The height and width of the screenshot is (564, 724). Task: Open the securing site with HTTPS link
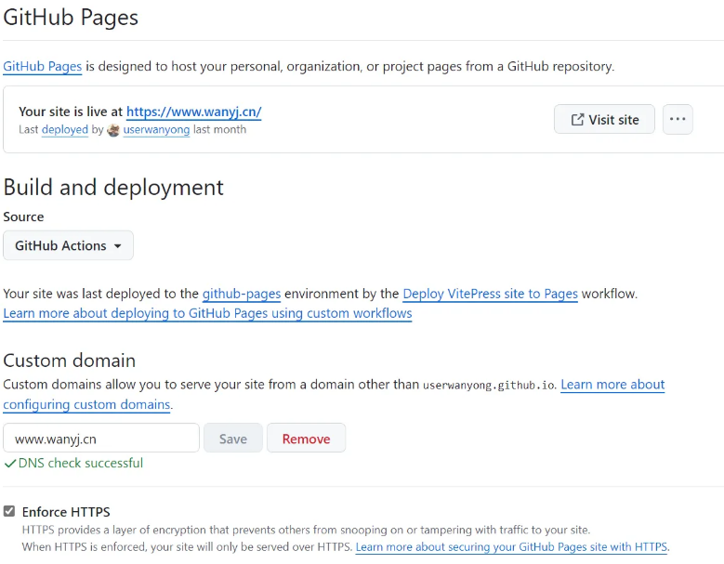pos(511,547)
